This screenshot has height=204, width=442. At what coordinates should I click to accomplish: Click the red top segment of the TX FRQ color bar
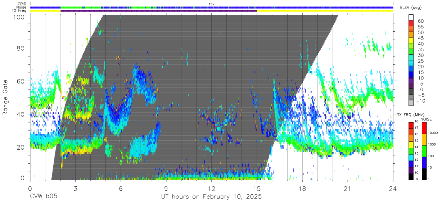point(411,125)
